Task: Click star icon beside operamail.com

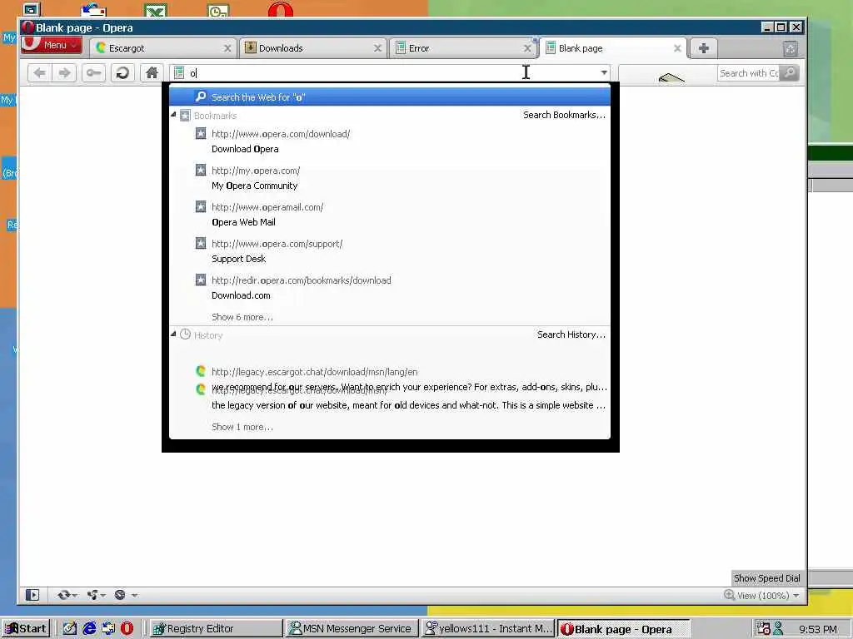Action: pos(201,206)
